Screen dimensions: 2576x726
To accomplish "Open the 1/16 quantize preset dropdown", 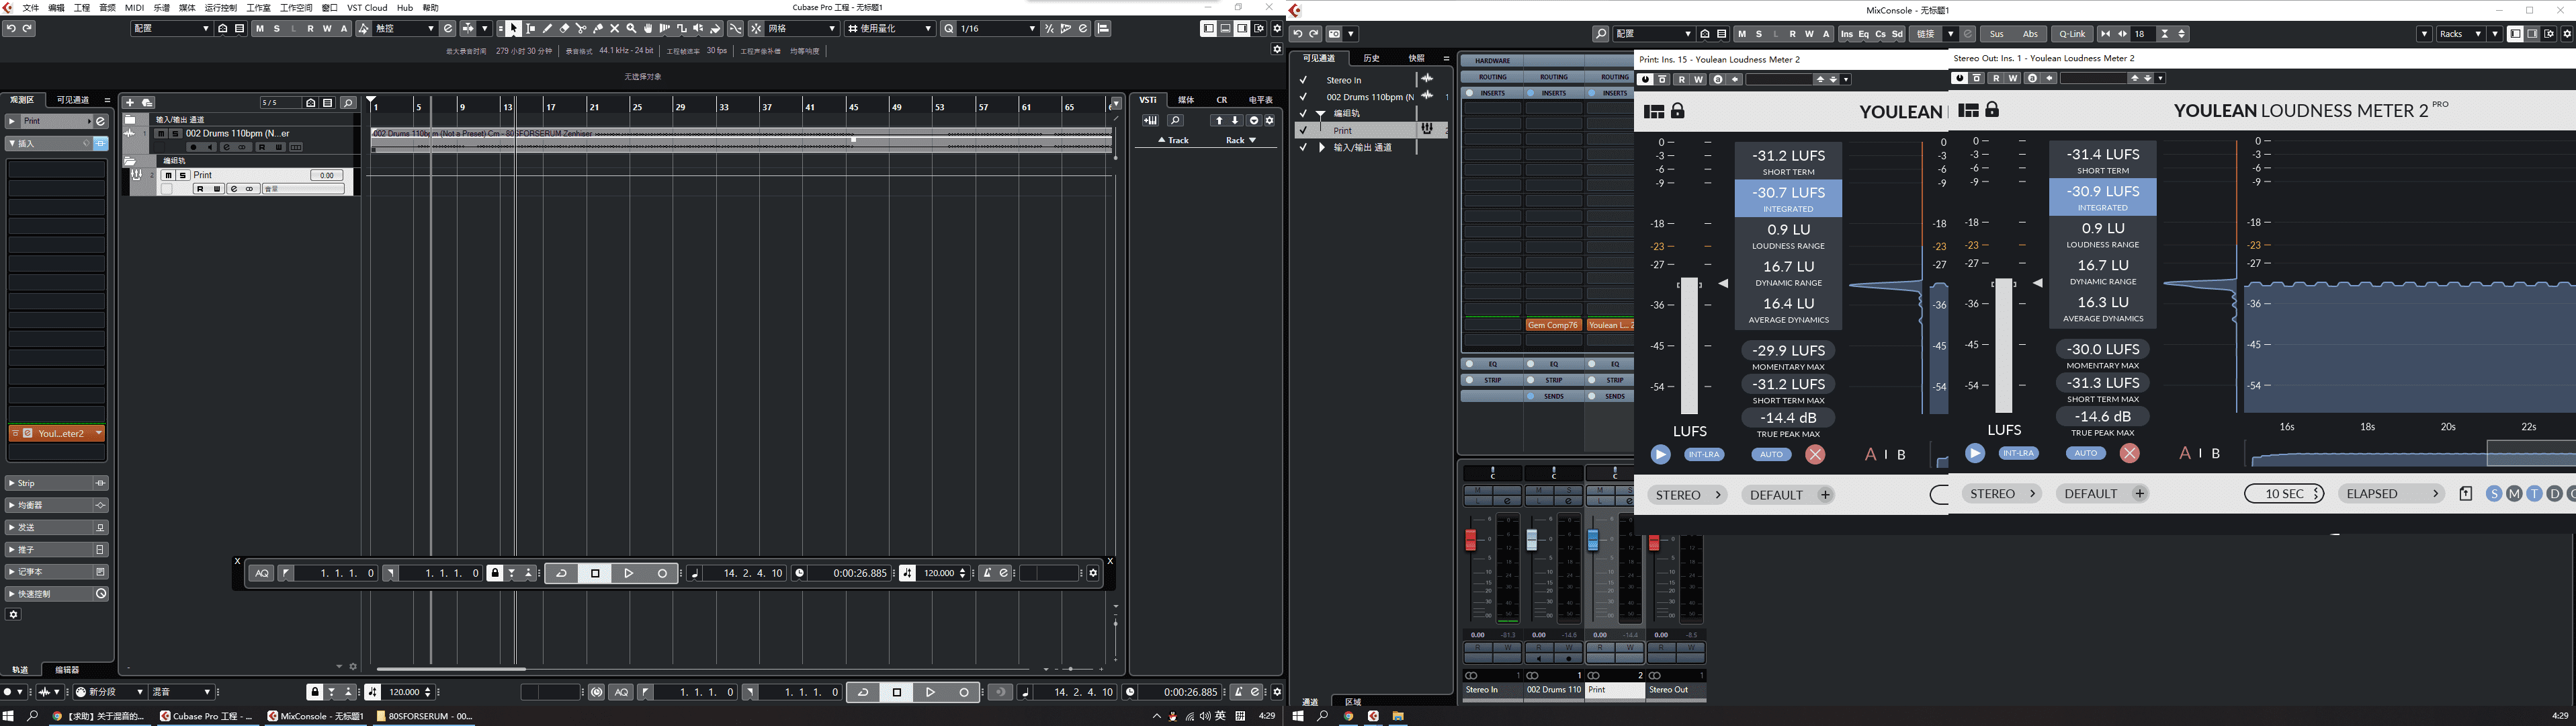I will pyautogui.click(x=998, y=29).
